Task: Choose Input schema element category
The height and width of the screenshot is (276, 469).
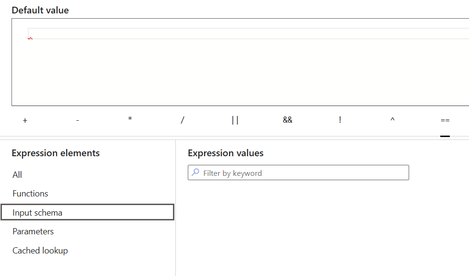Action: pos(87,212)
